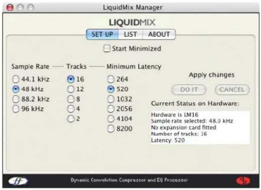261x190 pixels.
Task: Click the red Sintefex logo icon
Action: pyautogui.click(x=243, y=181)
